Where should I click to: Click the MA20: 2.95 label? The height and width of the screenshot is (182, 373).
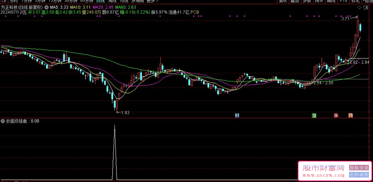[x=103, y=7]
